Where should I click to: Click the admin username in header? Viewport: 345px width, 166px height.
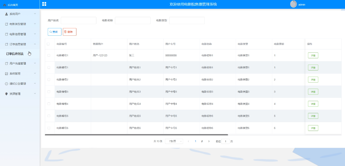click(x=302, y=5)
